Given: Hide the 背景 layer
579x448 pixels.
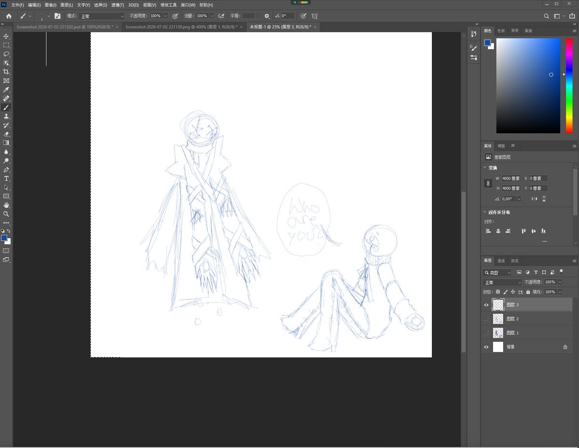Looking at the screenshot, I should click(486, 347).
